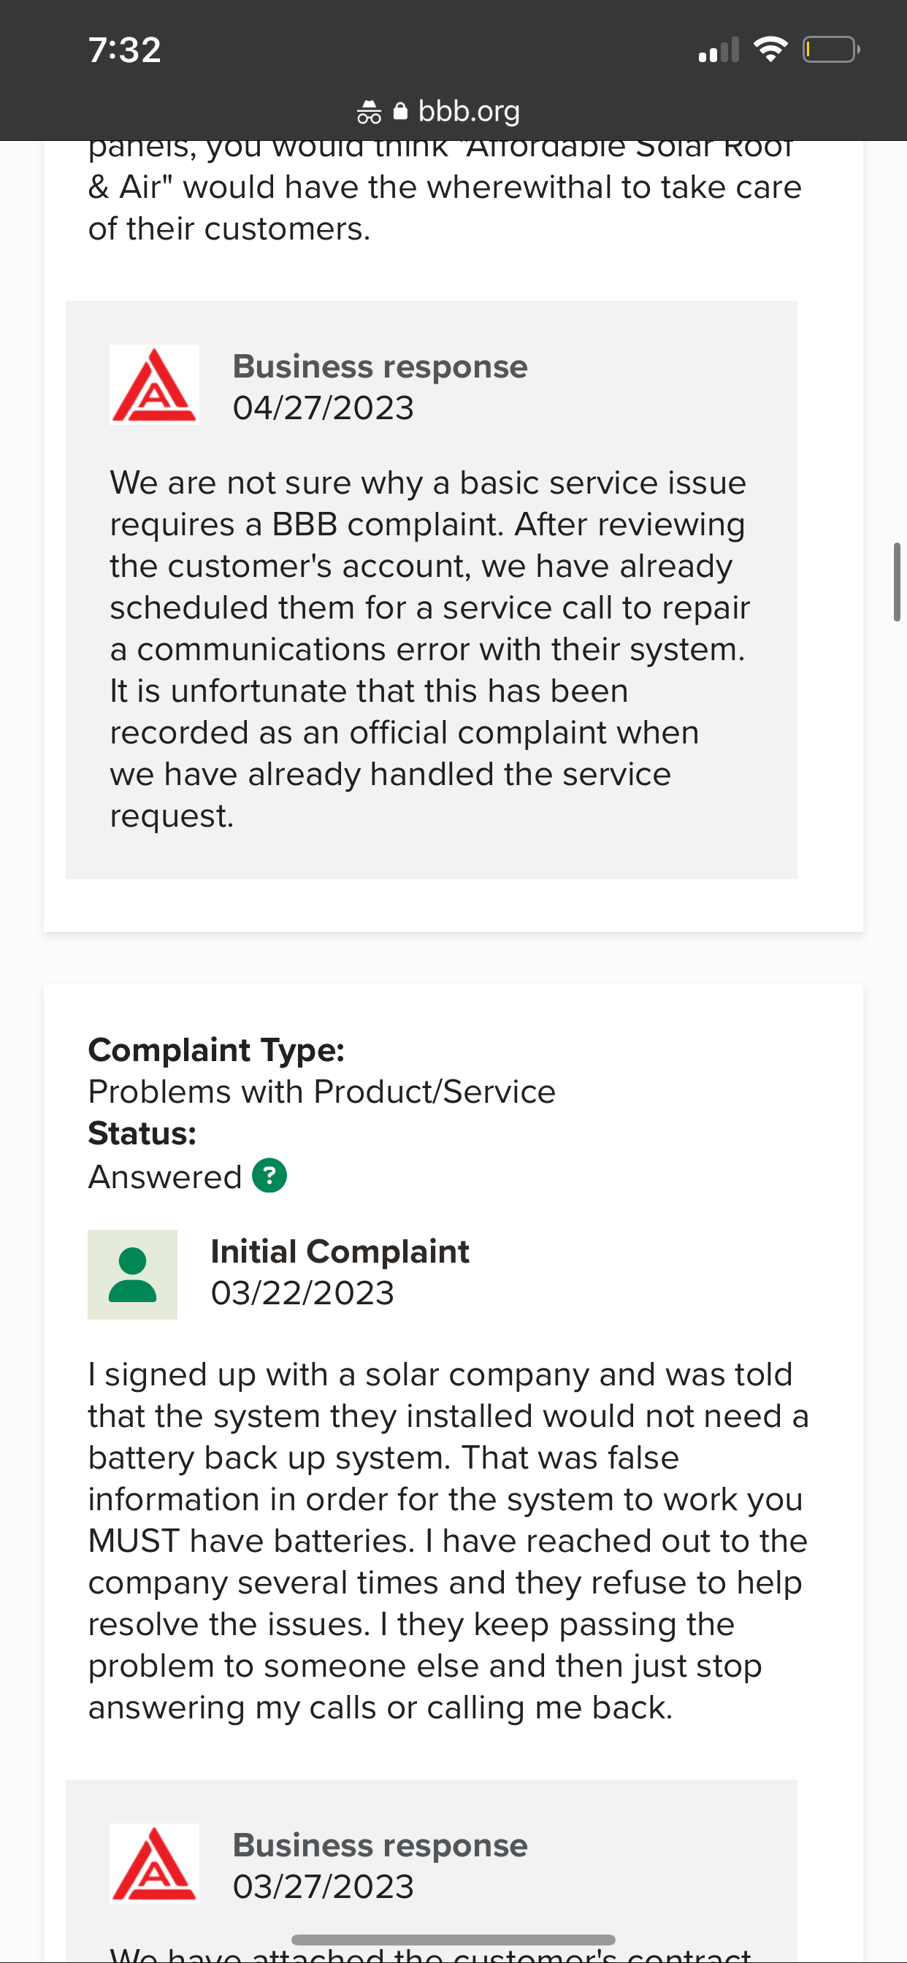Screen dimensions: 907x1963
Task: Tap the 03/22/2023 initial complaint date
Action: click(302, 1293)
